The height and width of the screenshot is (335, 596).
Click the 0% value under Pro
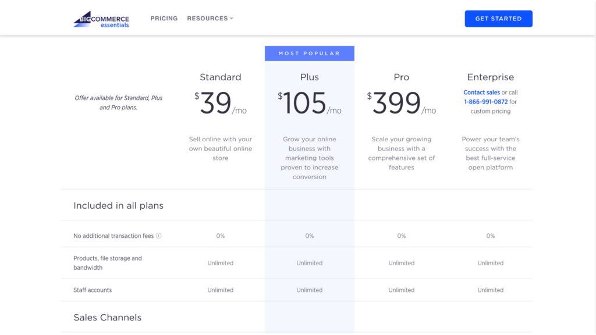pos(402,236)
